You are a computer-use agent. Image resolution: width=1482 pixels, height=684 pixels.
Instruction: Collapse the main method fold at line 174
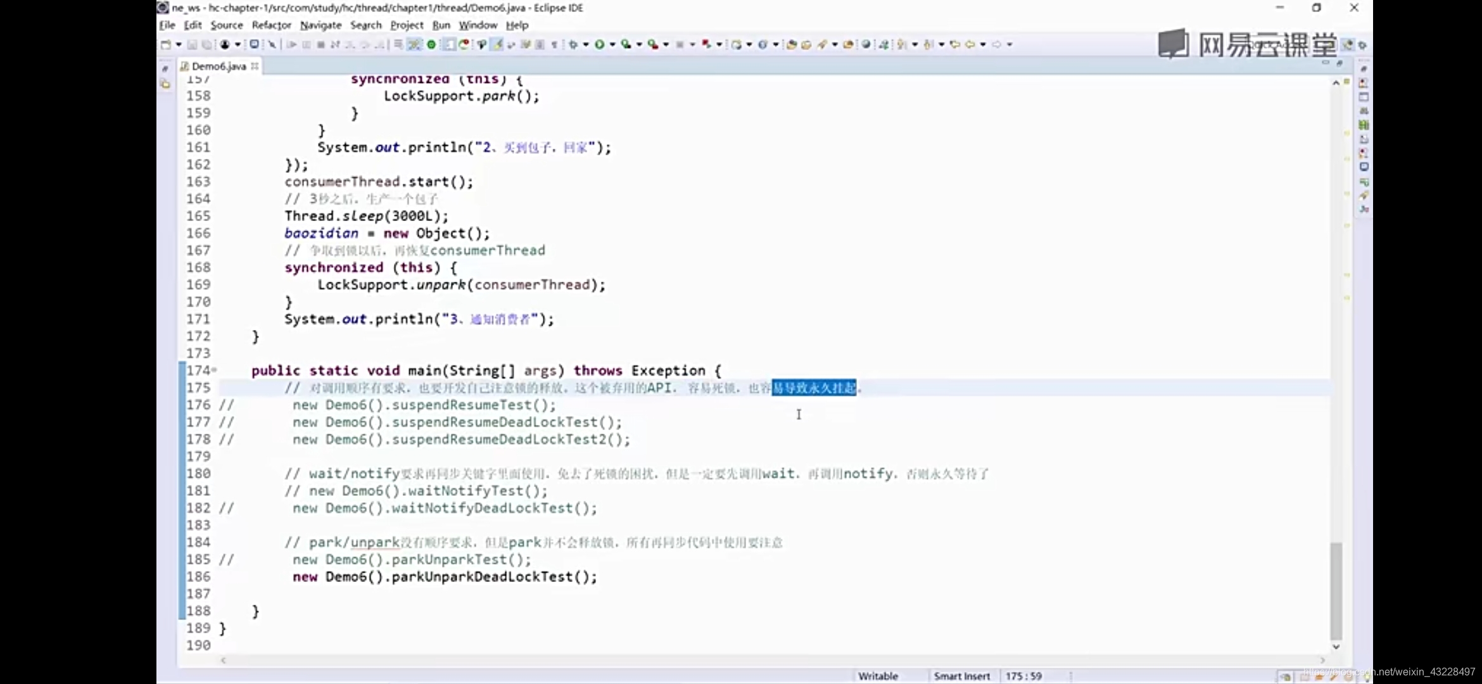(214, 370)
